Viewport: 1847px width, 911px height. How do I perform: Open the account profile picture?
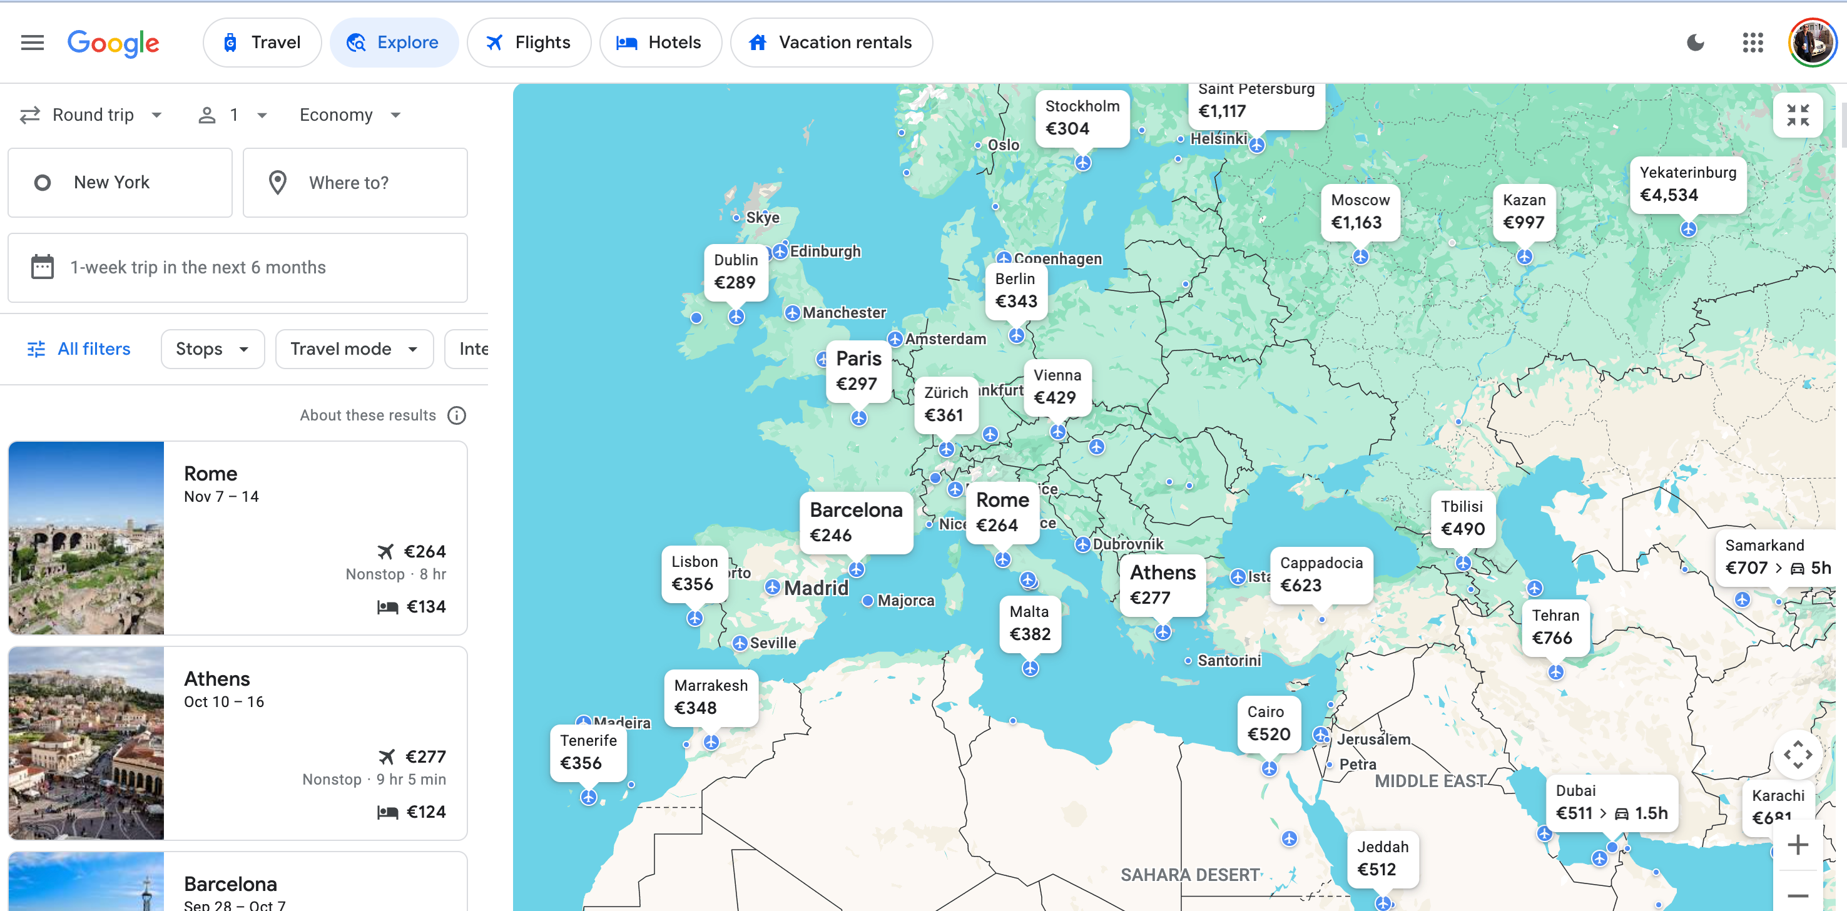pos(1812,43)
